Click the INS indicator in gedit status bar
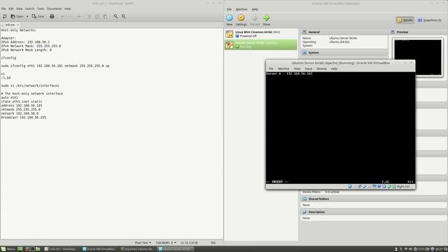The image size is (448, 252). pos(213,243)
